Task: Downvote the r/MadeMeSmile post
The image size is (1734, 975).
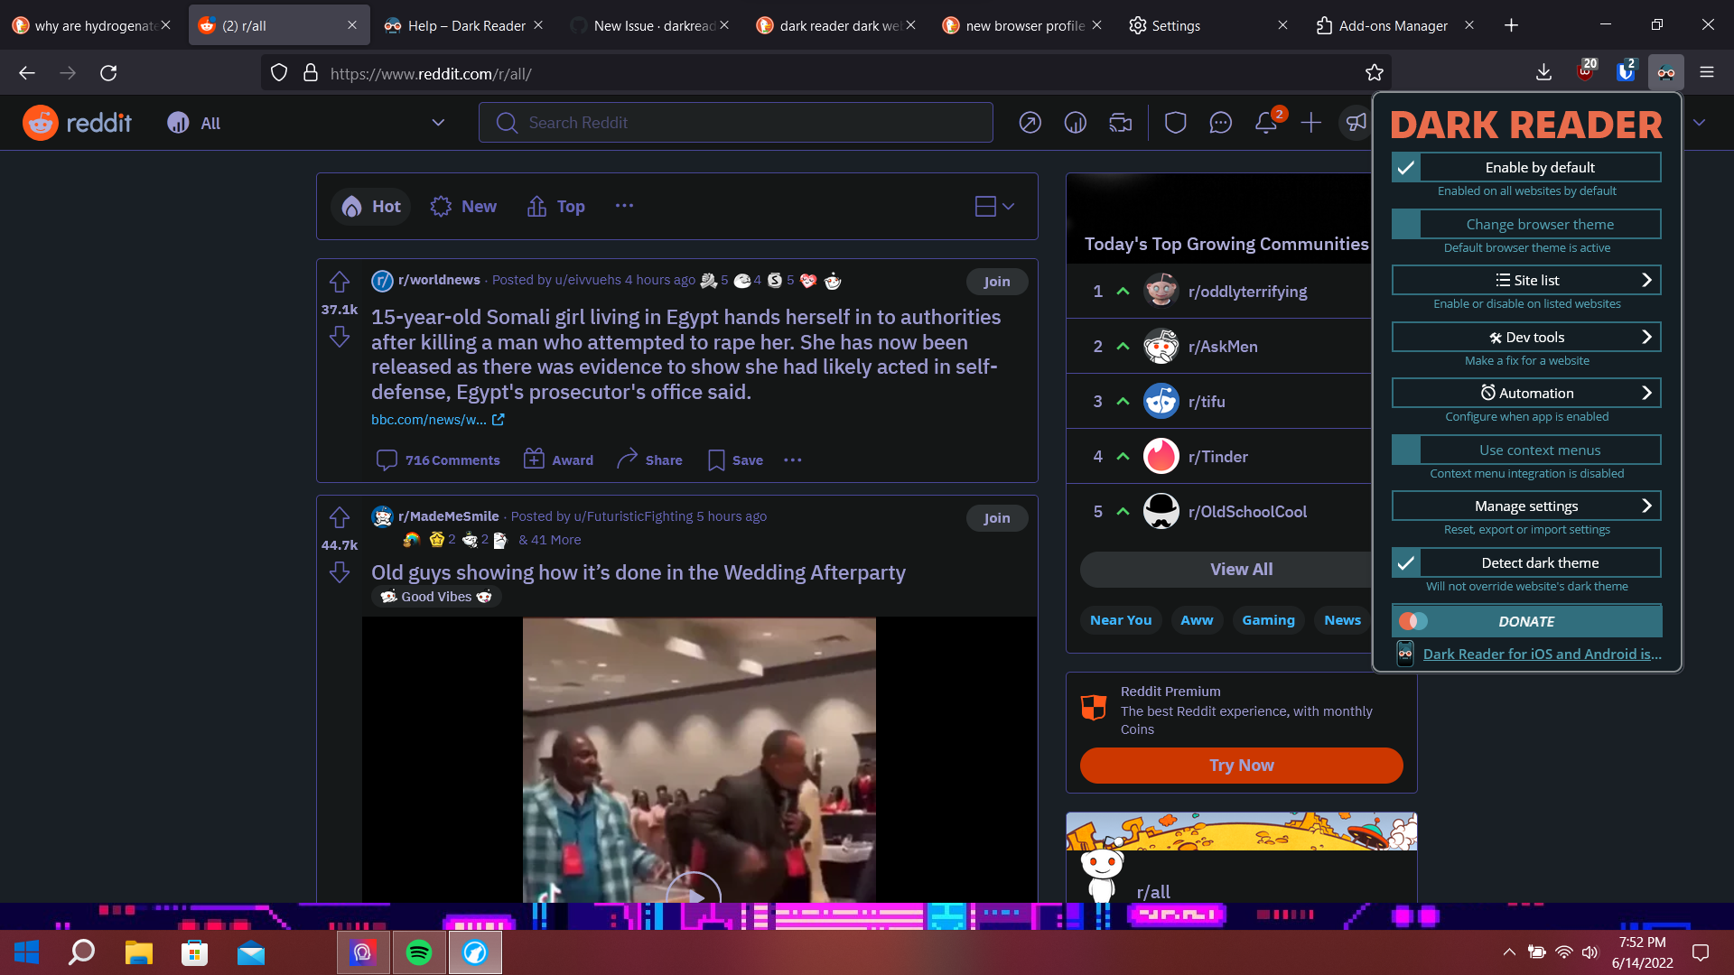Action: tap(340, 572)
